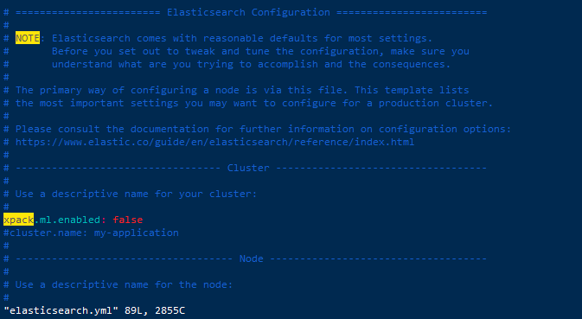Click the commented cluster.name line

[91, 233]
